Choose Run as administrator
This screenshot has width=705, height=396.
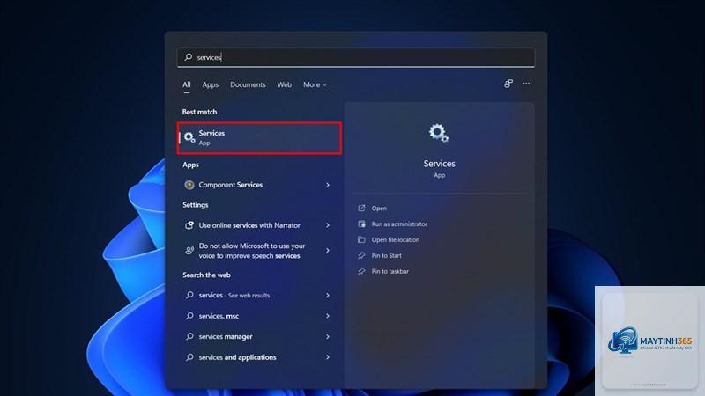pos(399,224)
